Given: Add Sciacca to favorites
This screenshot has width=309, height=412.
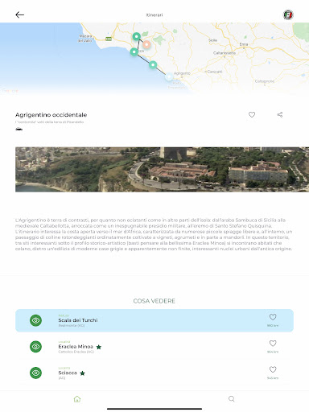Looking at the screenshot, I should 273,369.
